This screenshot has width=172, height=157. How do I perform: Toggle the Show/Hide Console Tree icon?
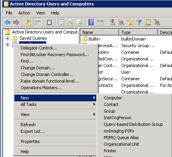(37, 22)
